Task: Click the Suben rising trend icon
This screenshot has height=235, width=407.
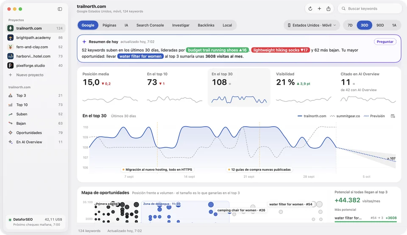Action: (10, 114)
